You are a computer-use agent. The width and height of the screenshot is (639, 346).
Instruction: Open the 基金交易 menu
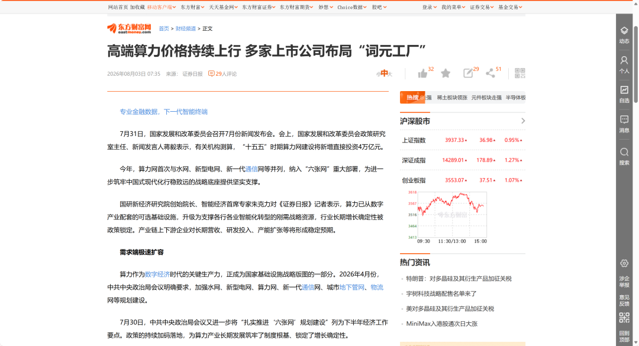pos(510,7)
